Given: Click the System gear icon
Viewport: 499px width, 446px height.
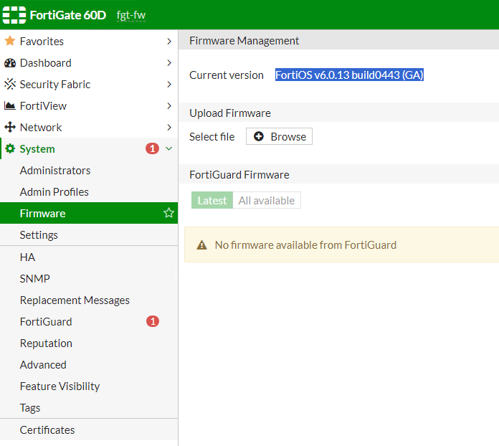Looking at the screenshot, I should pos(10,149).
